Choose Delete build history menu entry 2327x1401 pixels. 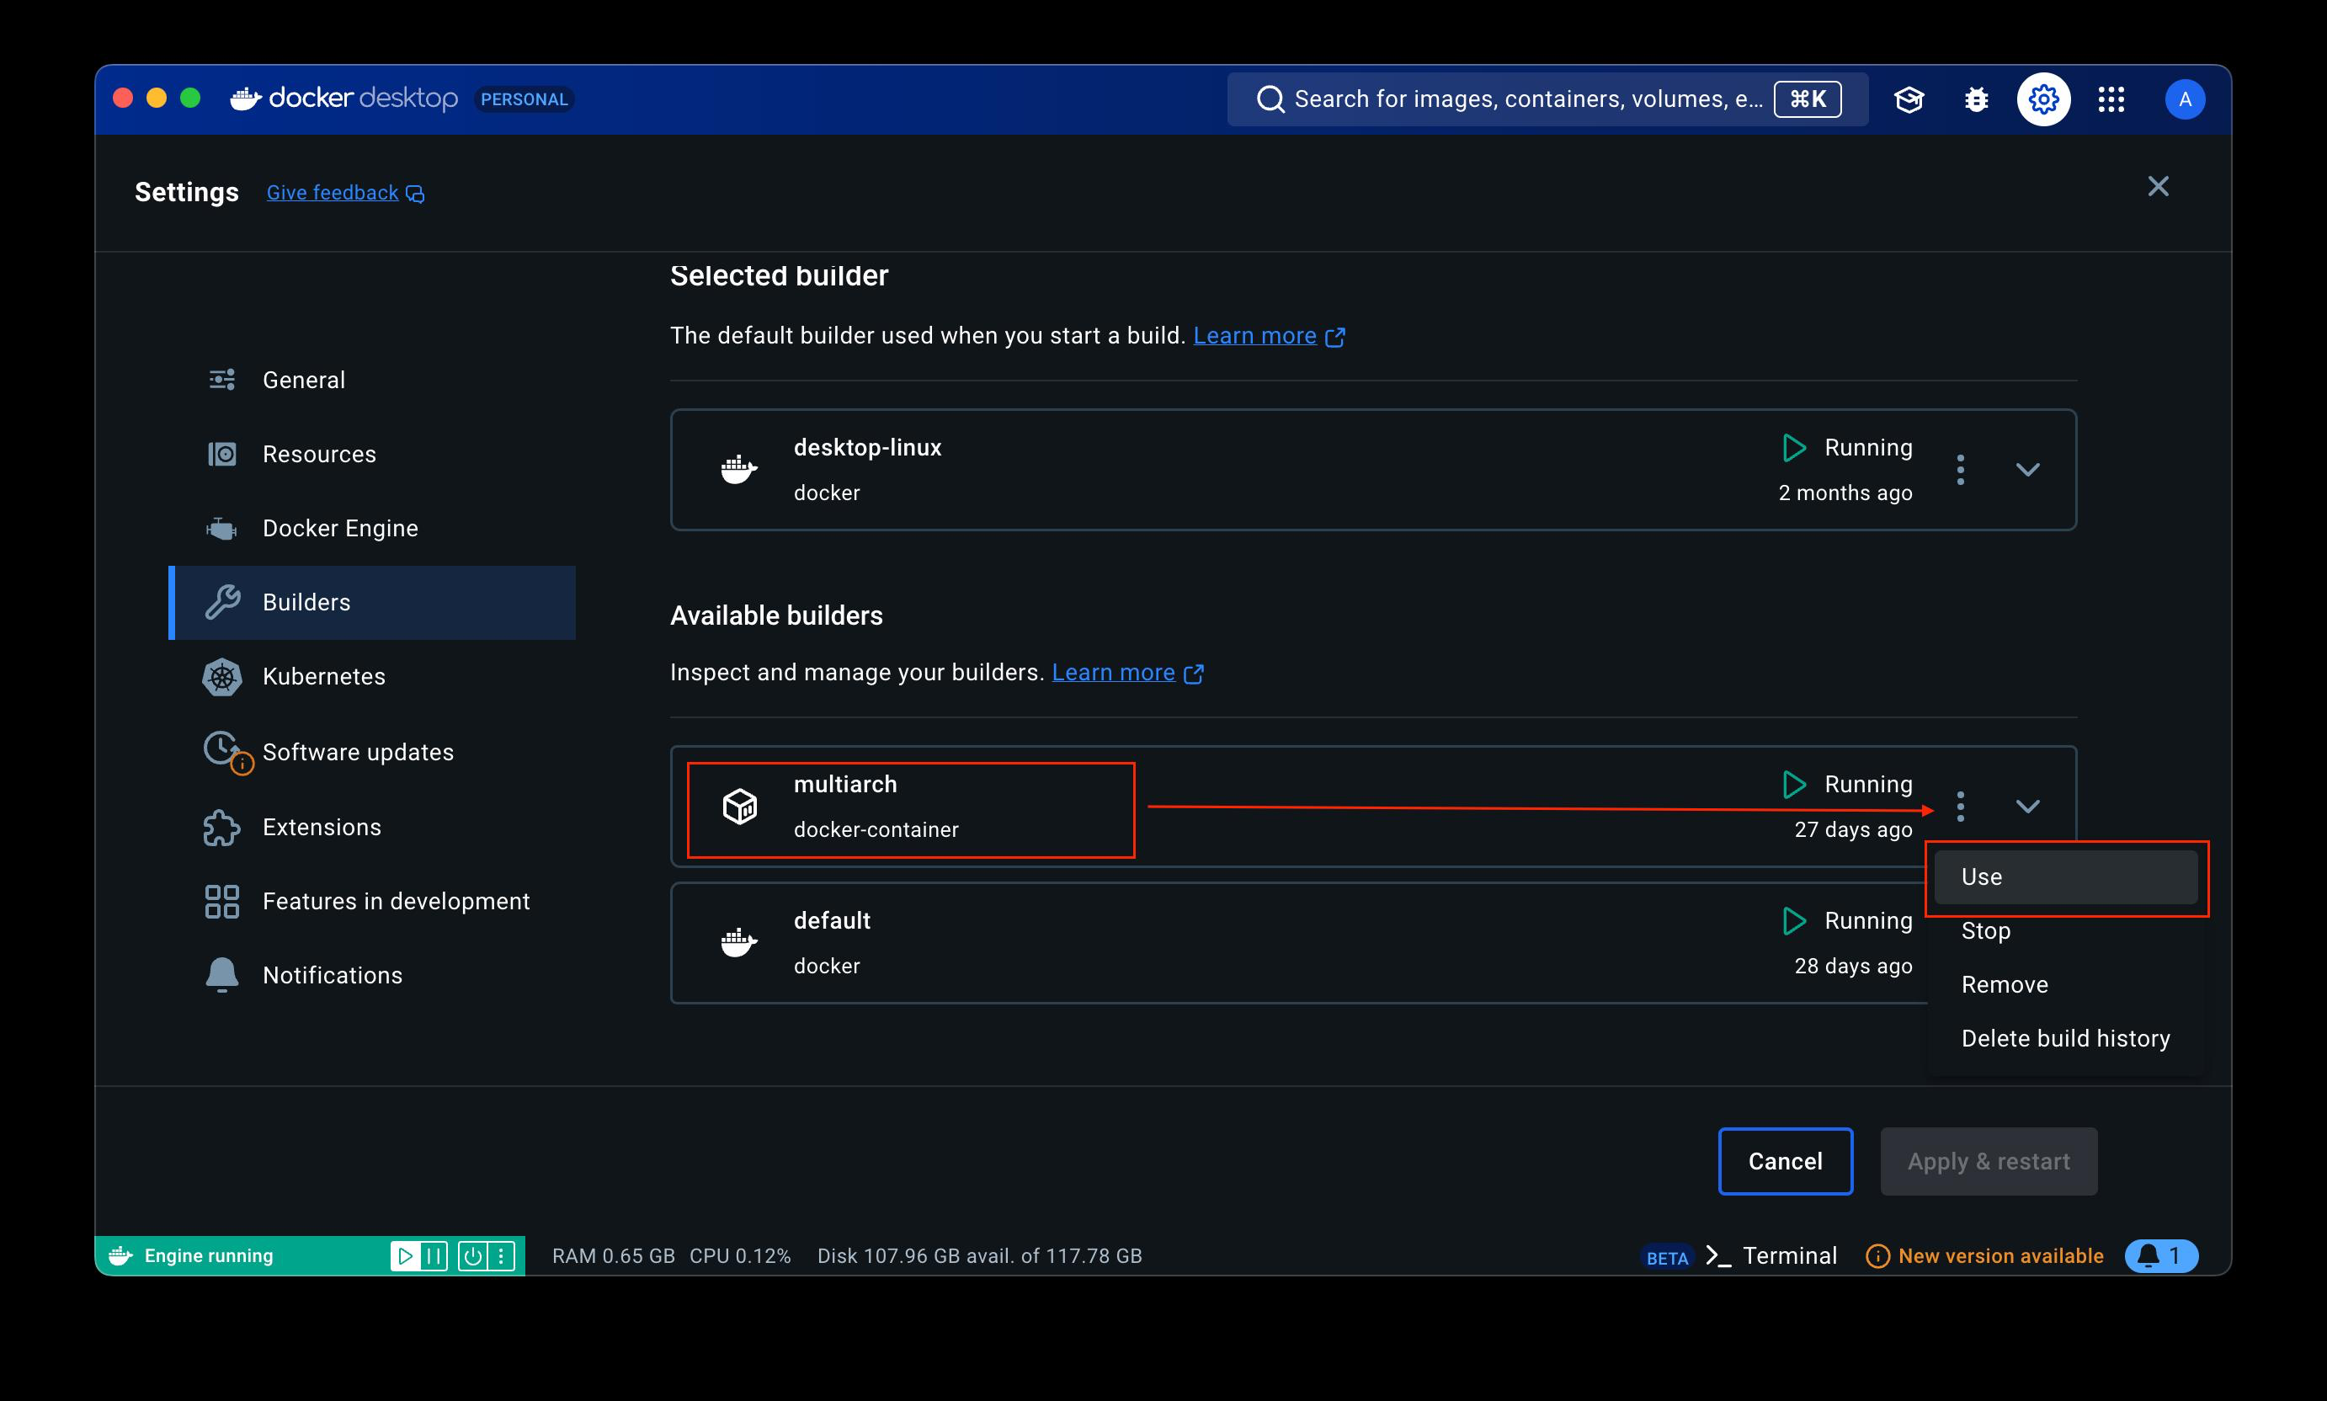[2065, 1038]
